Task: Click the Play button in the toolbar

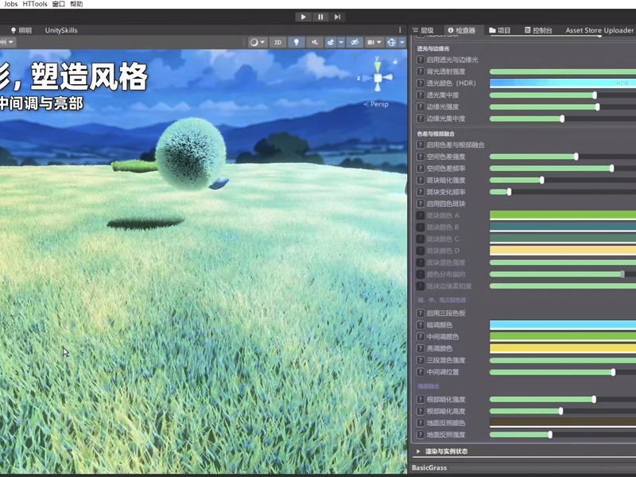Action: click(x=303, y=17)
